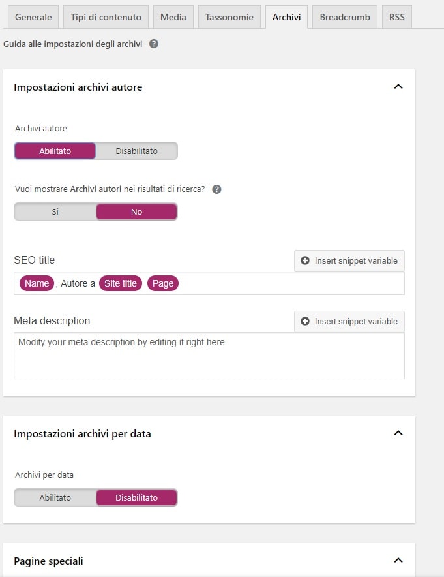Switch to the Tassonomie tab
The height and width of the screenshot is (577, 444).
tap(229, 17)
